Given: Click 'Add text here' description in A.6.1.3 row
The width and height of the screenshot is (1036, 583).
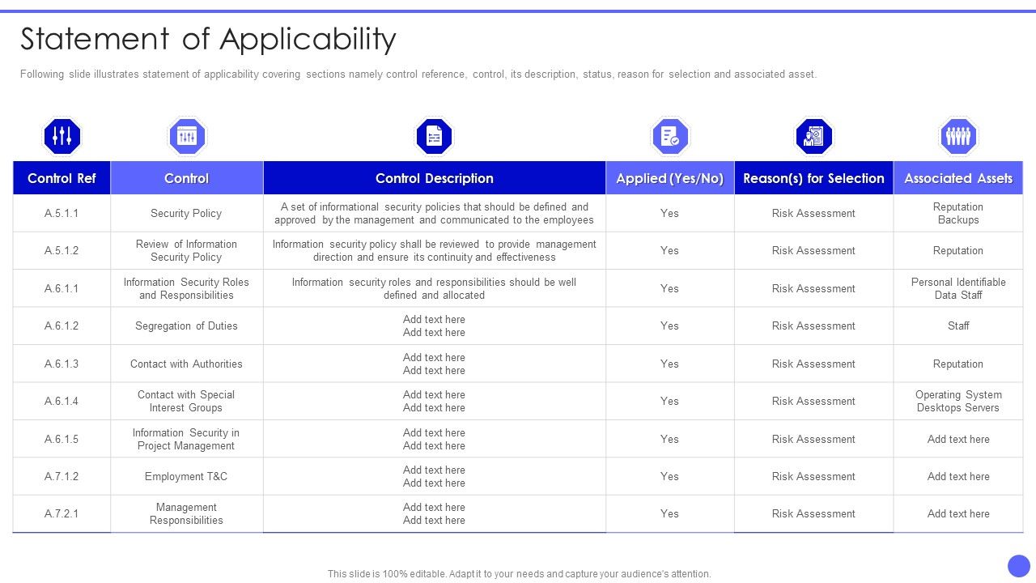Looking at the screenshot, I should click(x=435, y=364).
